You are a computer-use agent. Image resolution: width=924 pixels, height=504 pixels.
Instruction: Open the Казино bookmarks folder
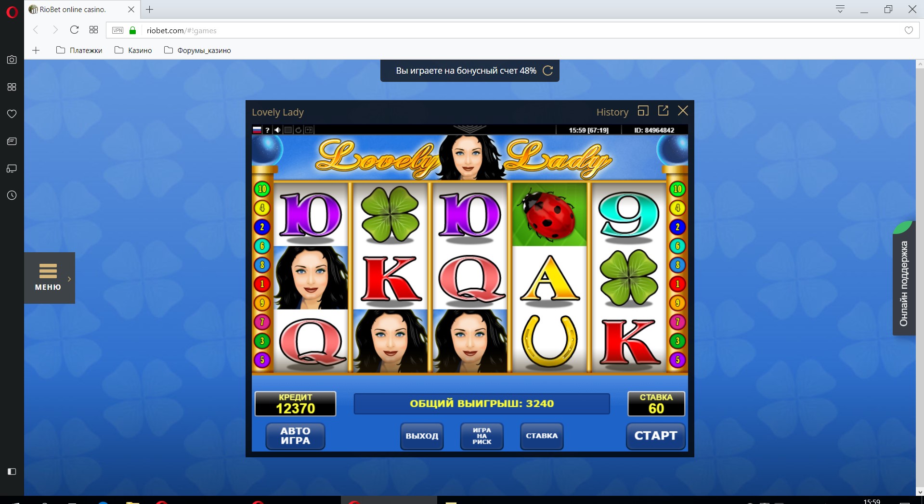(133, 50)
